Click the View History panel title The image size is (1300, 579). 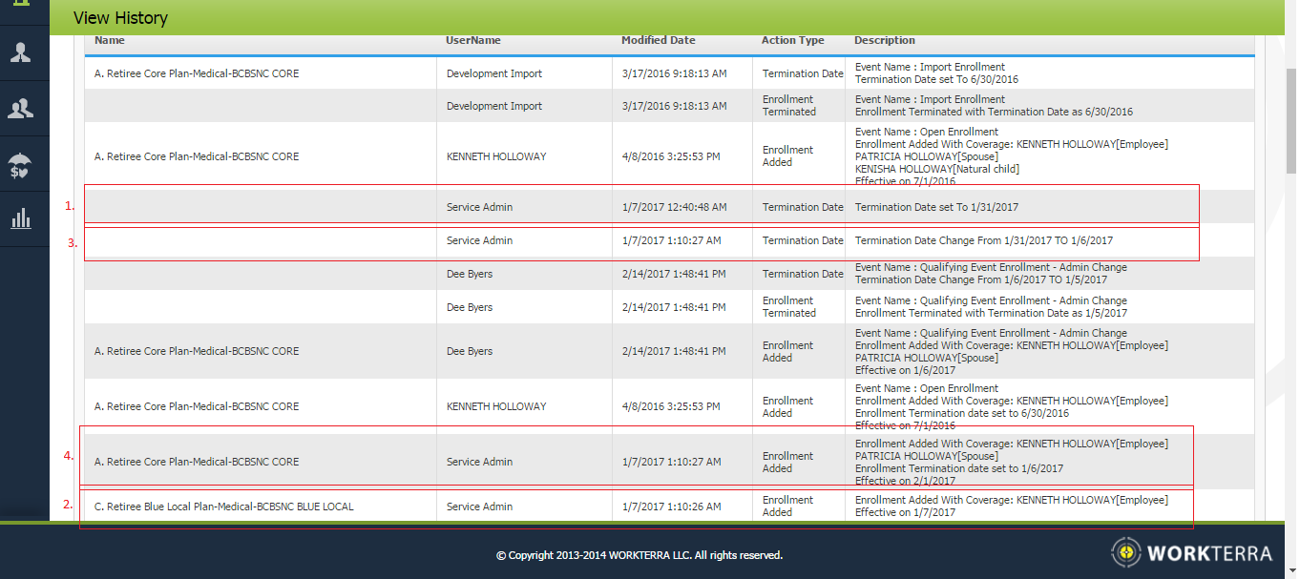120,18
